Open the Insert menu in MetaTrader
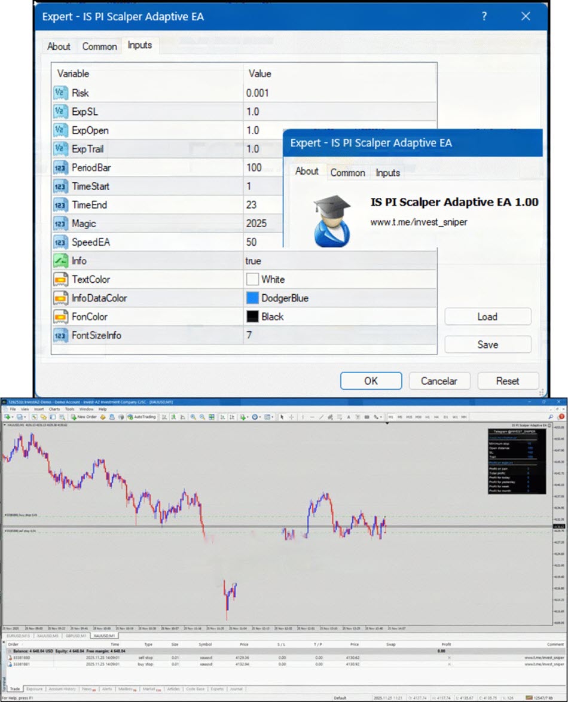568x702 pixels. (x=39, y=409)
